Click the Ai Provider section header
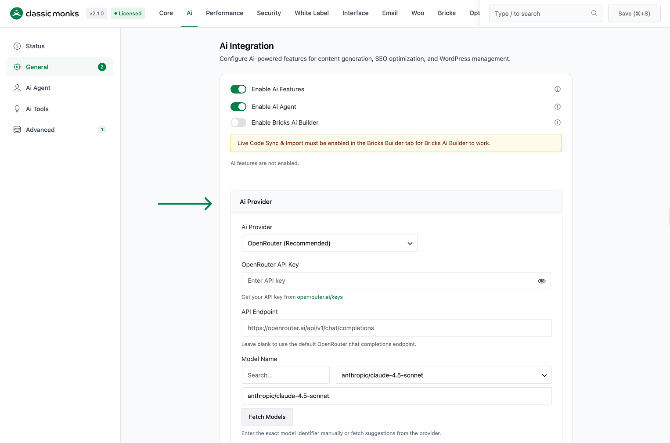 point(396,202)
